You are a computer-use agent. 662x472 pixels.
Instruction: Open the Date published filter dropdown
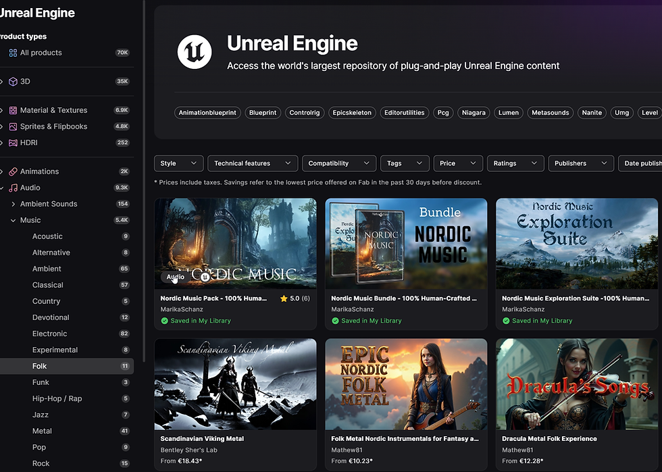point(640,163)
